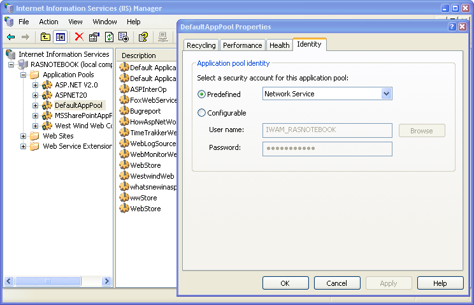Select the FoxWebService list entry
Image resolution: width=474 pixels, height=305 pixels.
(148, 100)
